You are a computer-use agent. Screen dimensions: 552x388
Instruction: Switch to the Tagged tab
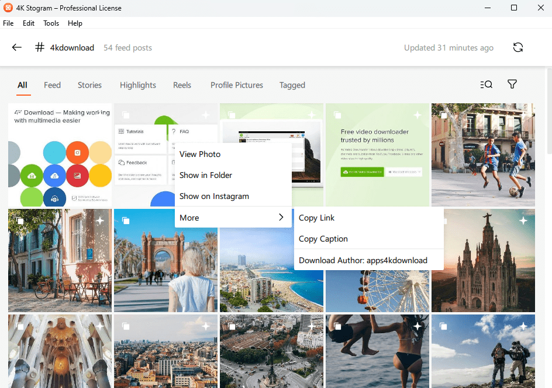[292, 85]
